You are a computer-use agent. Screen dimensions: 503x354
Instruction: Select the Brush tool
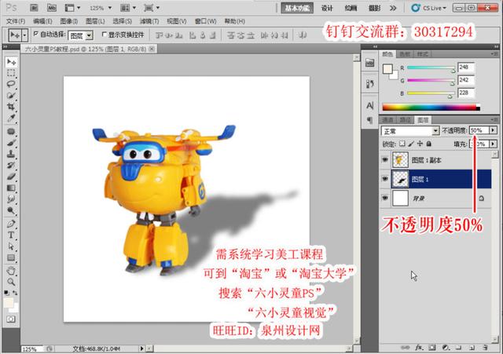pos(11,143)
